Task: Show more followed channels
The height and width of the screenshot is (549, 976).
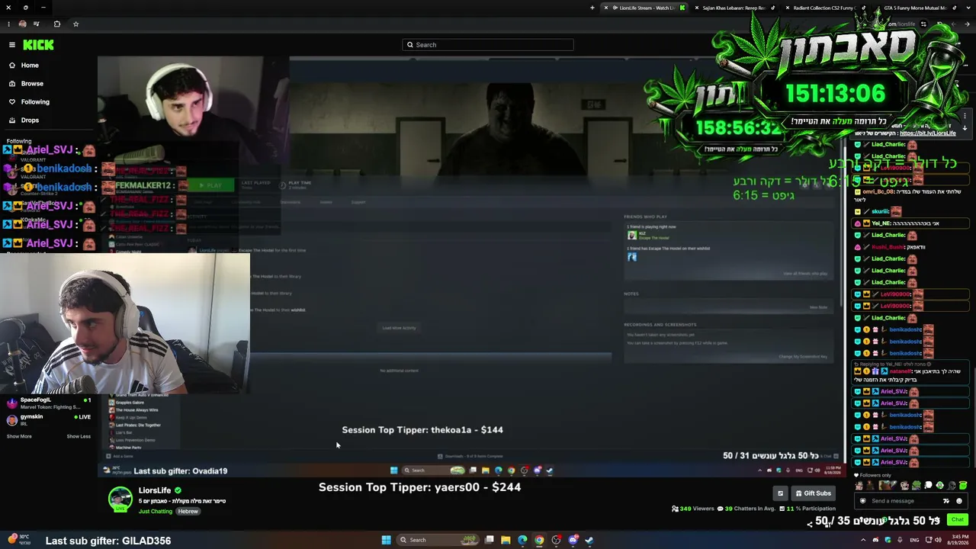Action: [x=19, y=436]
